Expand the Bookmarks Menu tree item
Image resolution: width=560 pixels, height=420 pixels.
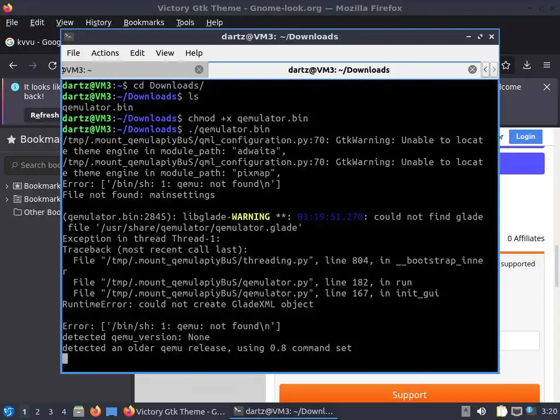[x=7, y=199]
